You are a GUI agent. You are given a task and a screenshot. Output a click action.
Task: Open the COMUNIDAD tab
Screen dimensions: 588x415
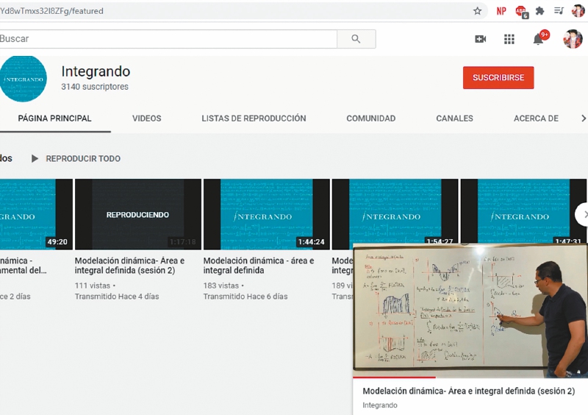pyautogui.click(x=371, y=118)
